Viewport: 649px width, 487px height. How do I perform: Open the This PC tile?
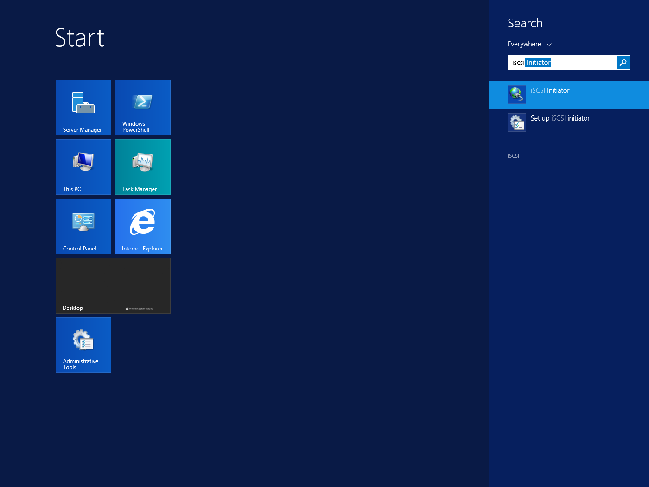[x=83, y=167]
